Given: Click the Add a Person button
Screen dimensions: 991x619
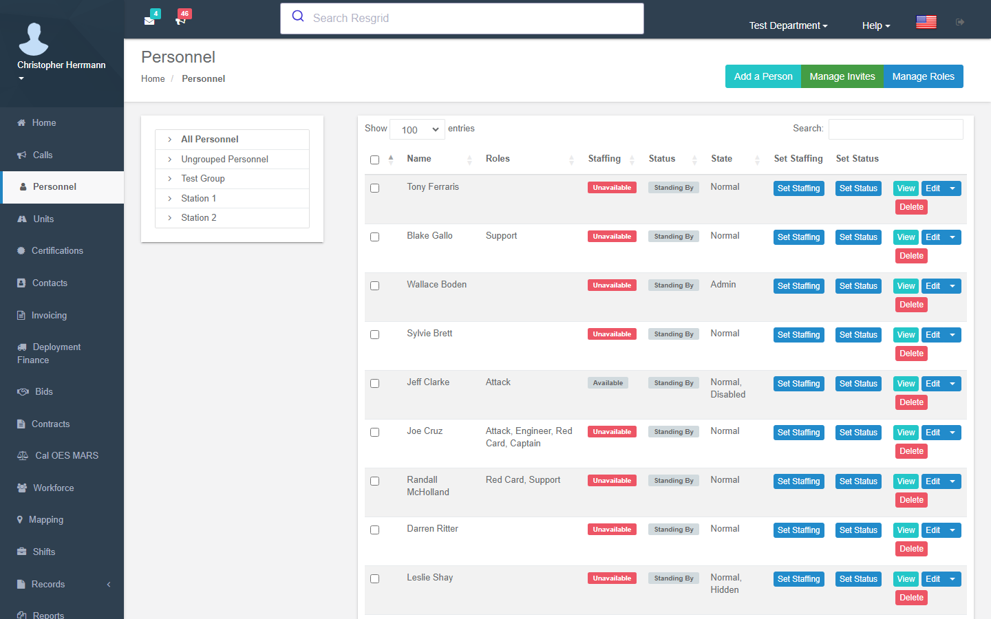Looking at the screenshot, I should click(x=763, y=76).
